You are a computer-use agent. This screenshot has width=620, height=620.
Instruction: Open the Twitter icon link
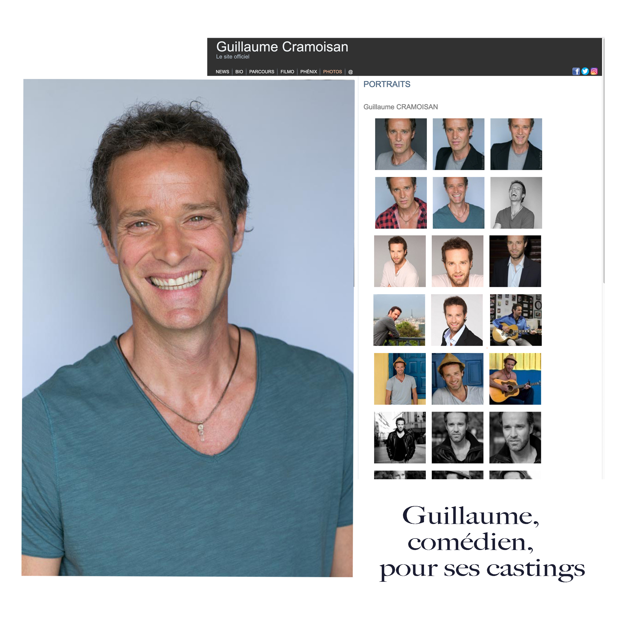coord(585,71)
